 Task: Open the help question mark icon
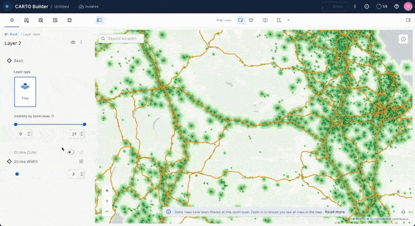pyautogui.click(x=397, y=7)
